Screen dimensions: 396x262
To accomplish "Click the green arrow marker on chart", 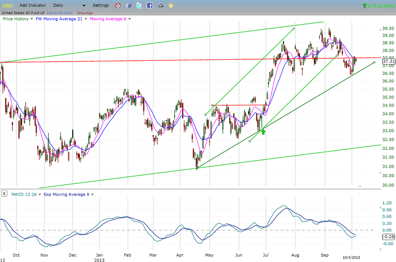I will pyautogui.click(x=263, y=131).
